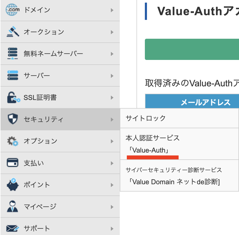
Task: Click the SSL certificate padlock icon
Action: pyautogui.click(x=13, y=98)
